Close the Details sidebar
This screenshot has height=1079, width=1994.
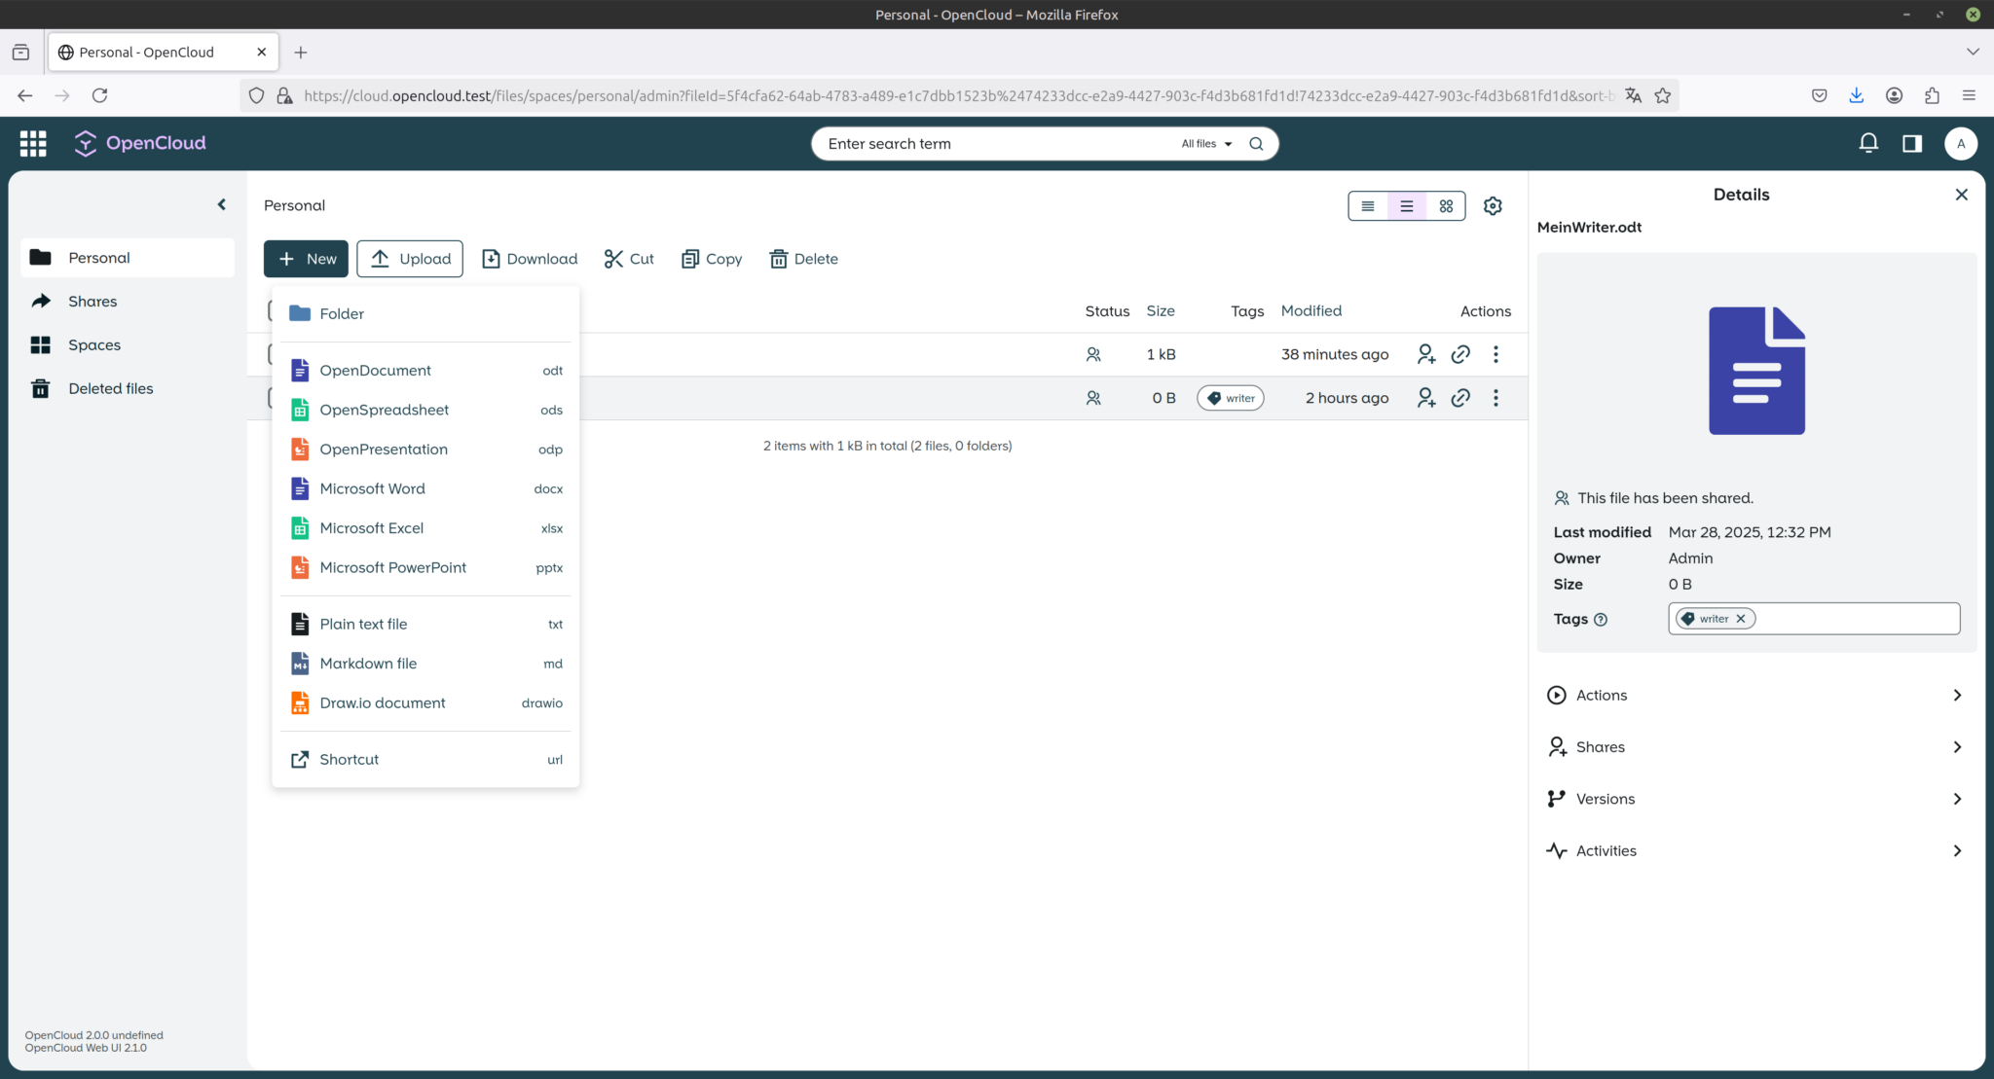coord(1961,195)
